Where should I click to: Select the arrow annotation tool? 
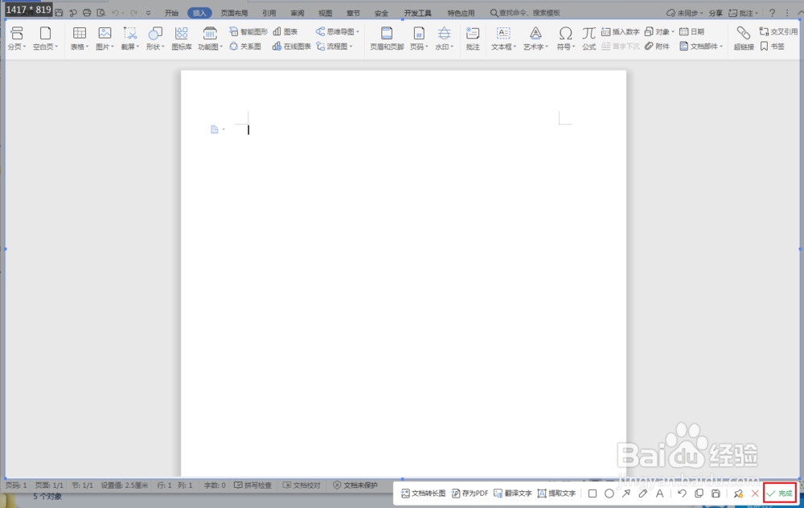point(626,494)
